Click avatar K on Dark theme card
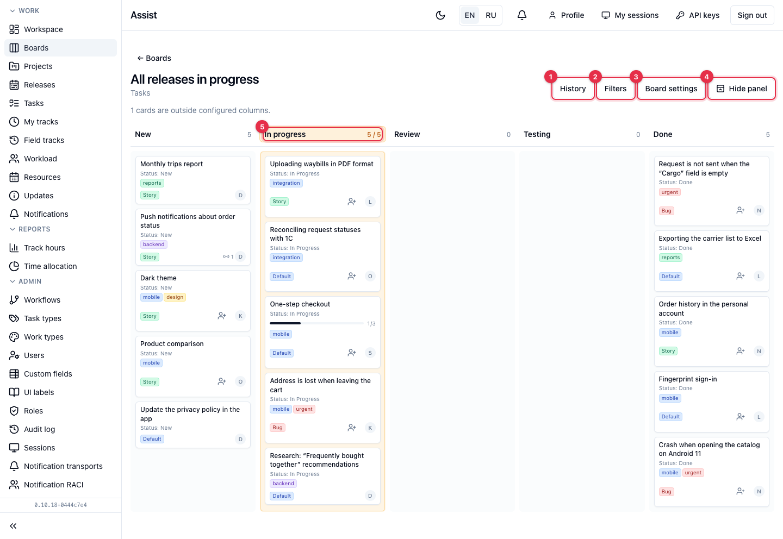 click(240, 316)
